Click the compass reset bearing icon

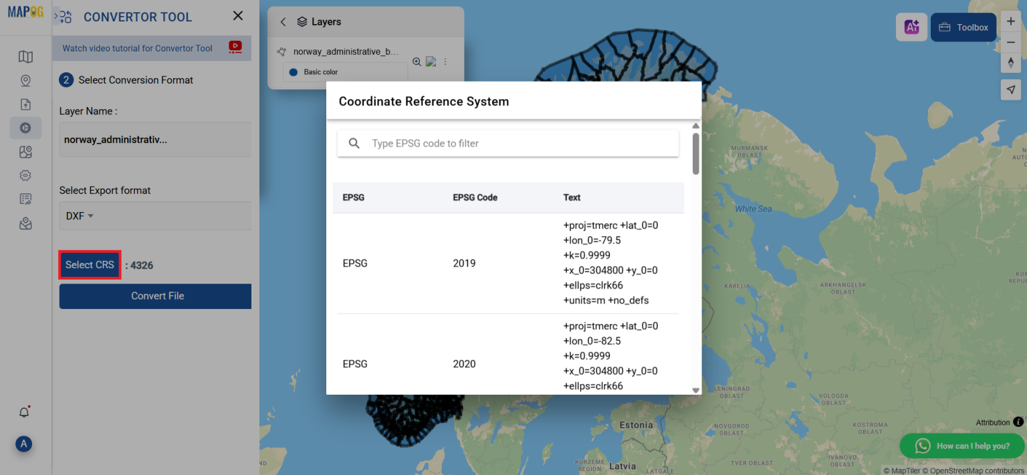[1011, 62]
